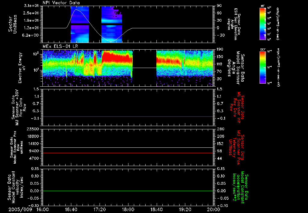Click the NF color scale bar
The image size is (308, 213).
[x=263, y=23]
